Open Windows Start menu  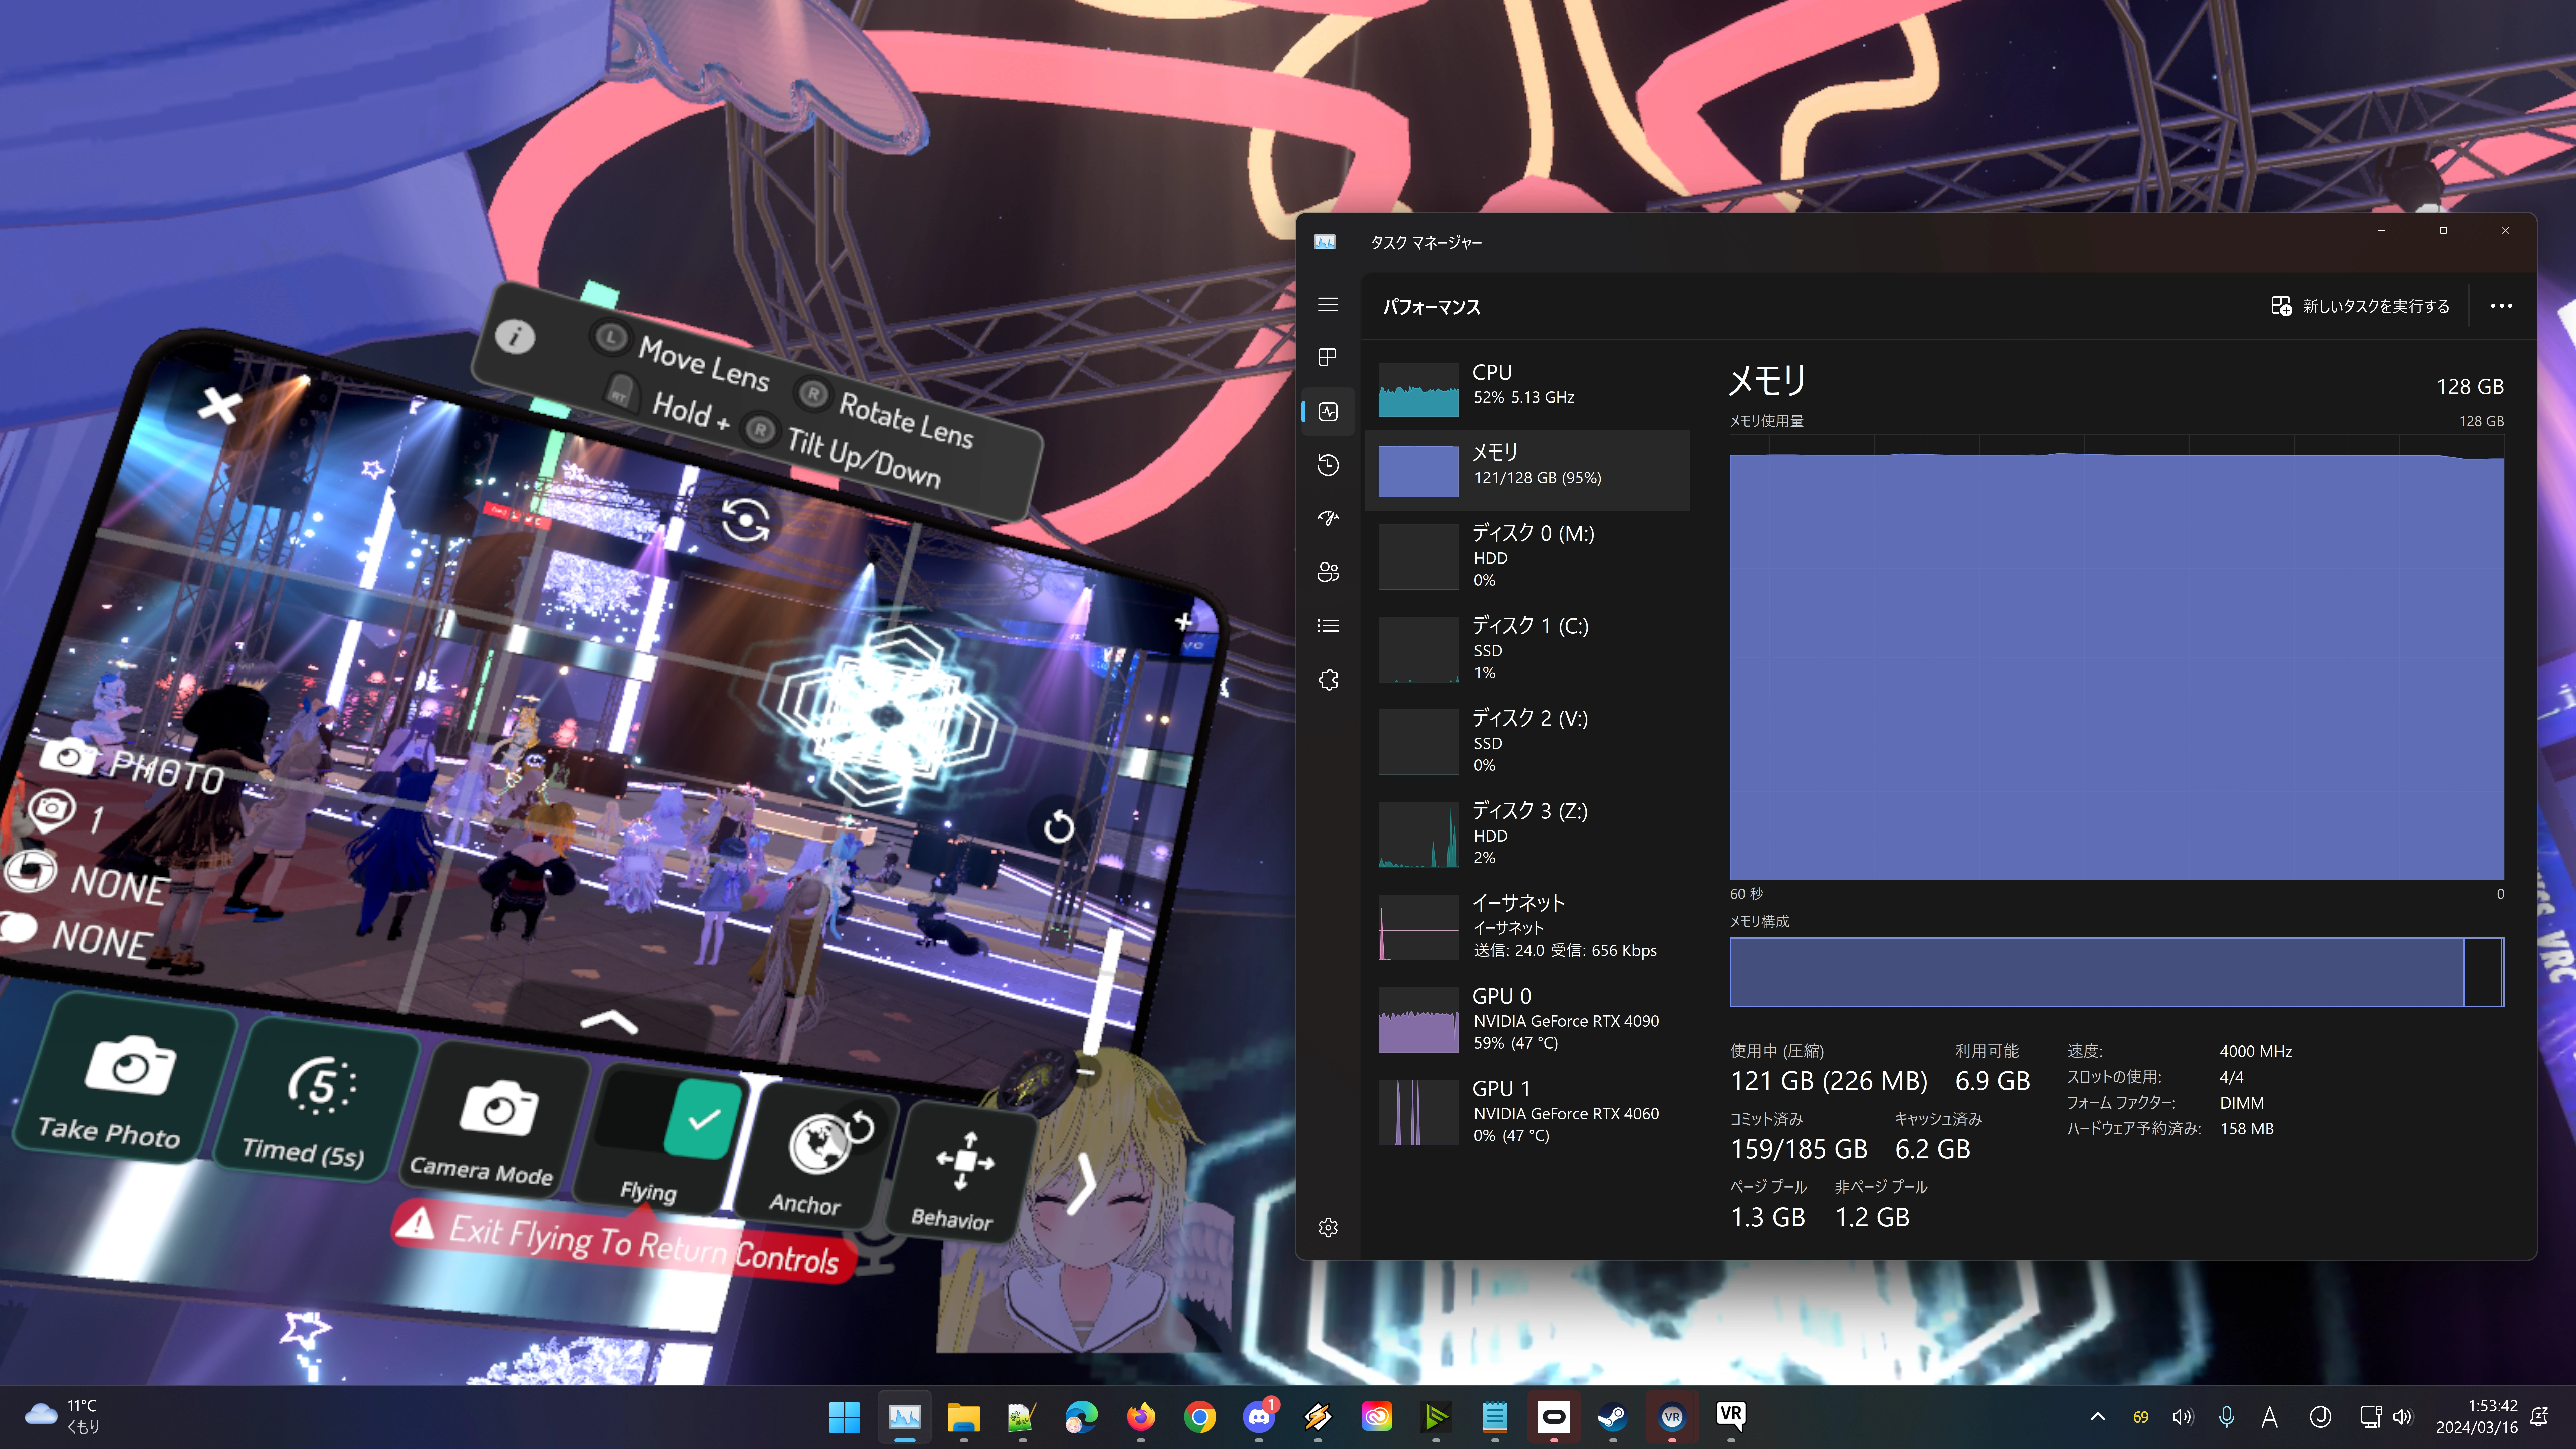(x=844, y=1417)
